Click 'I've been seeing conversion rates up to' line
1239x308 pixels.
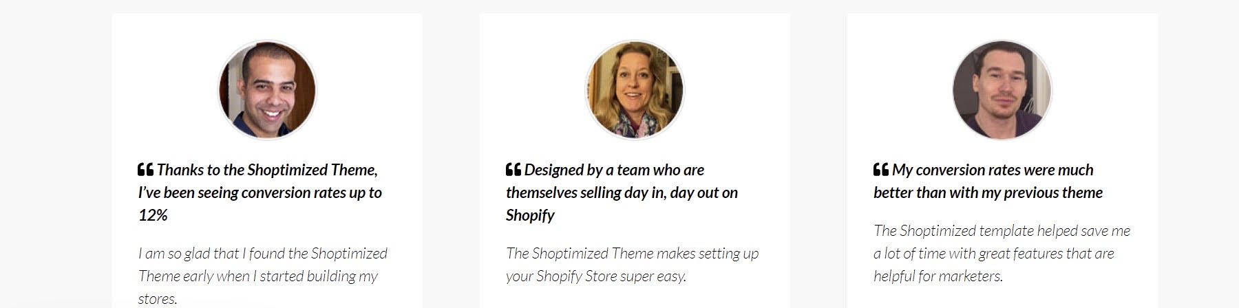260,192
